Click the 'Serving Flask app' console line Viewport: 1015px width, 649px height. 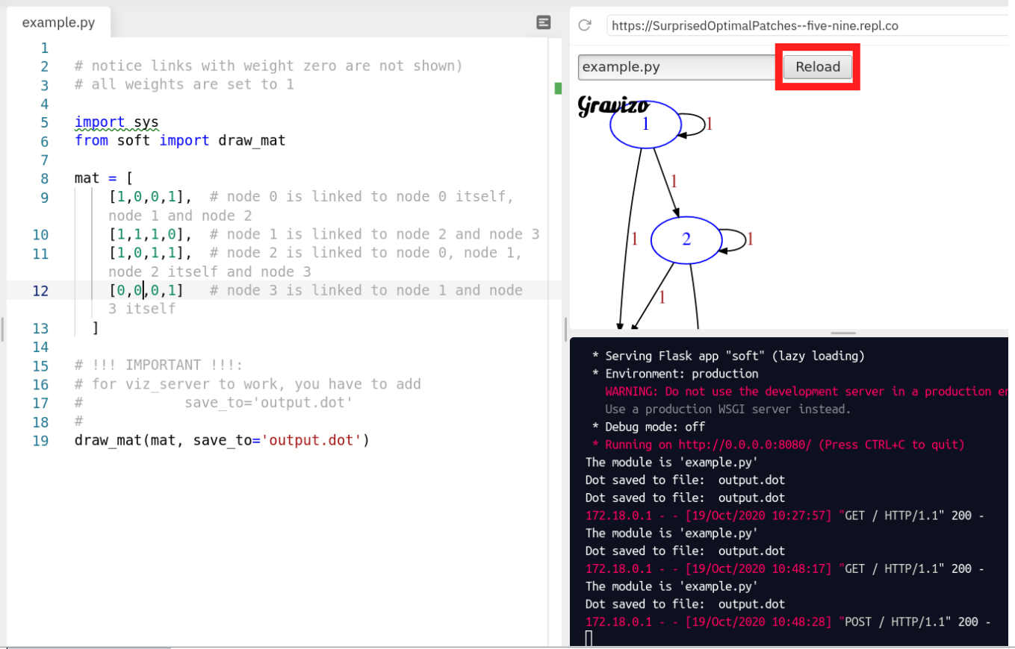click(x=728, y=356)
